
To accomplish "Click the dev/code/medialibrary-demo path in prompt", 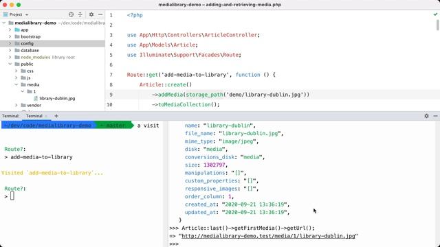I will tap(48, 126).
